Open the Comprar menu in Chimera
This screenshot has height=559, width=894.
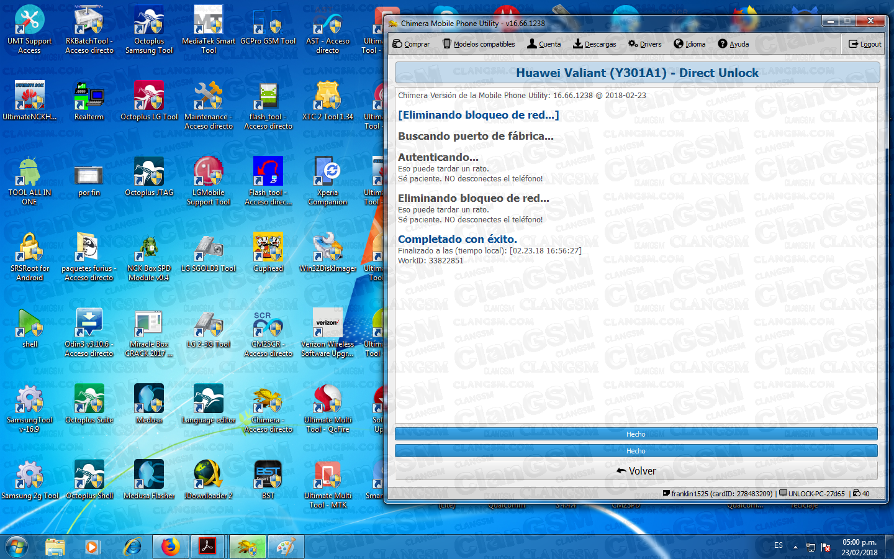411,44
